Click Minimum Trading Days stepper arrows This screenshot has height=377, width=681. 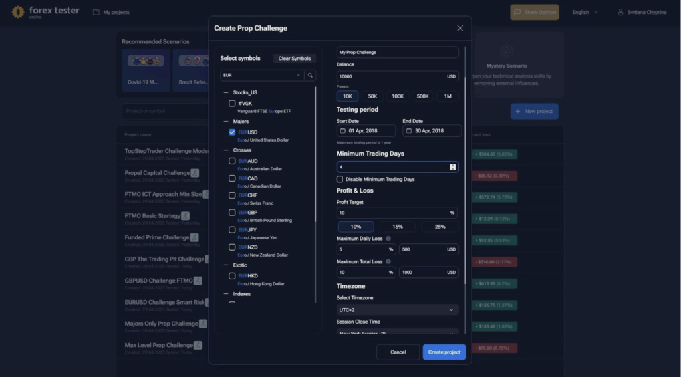pyautogui.click(x=452, y=167)
